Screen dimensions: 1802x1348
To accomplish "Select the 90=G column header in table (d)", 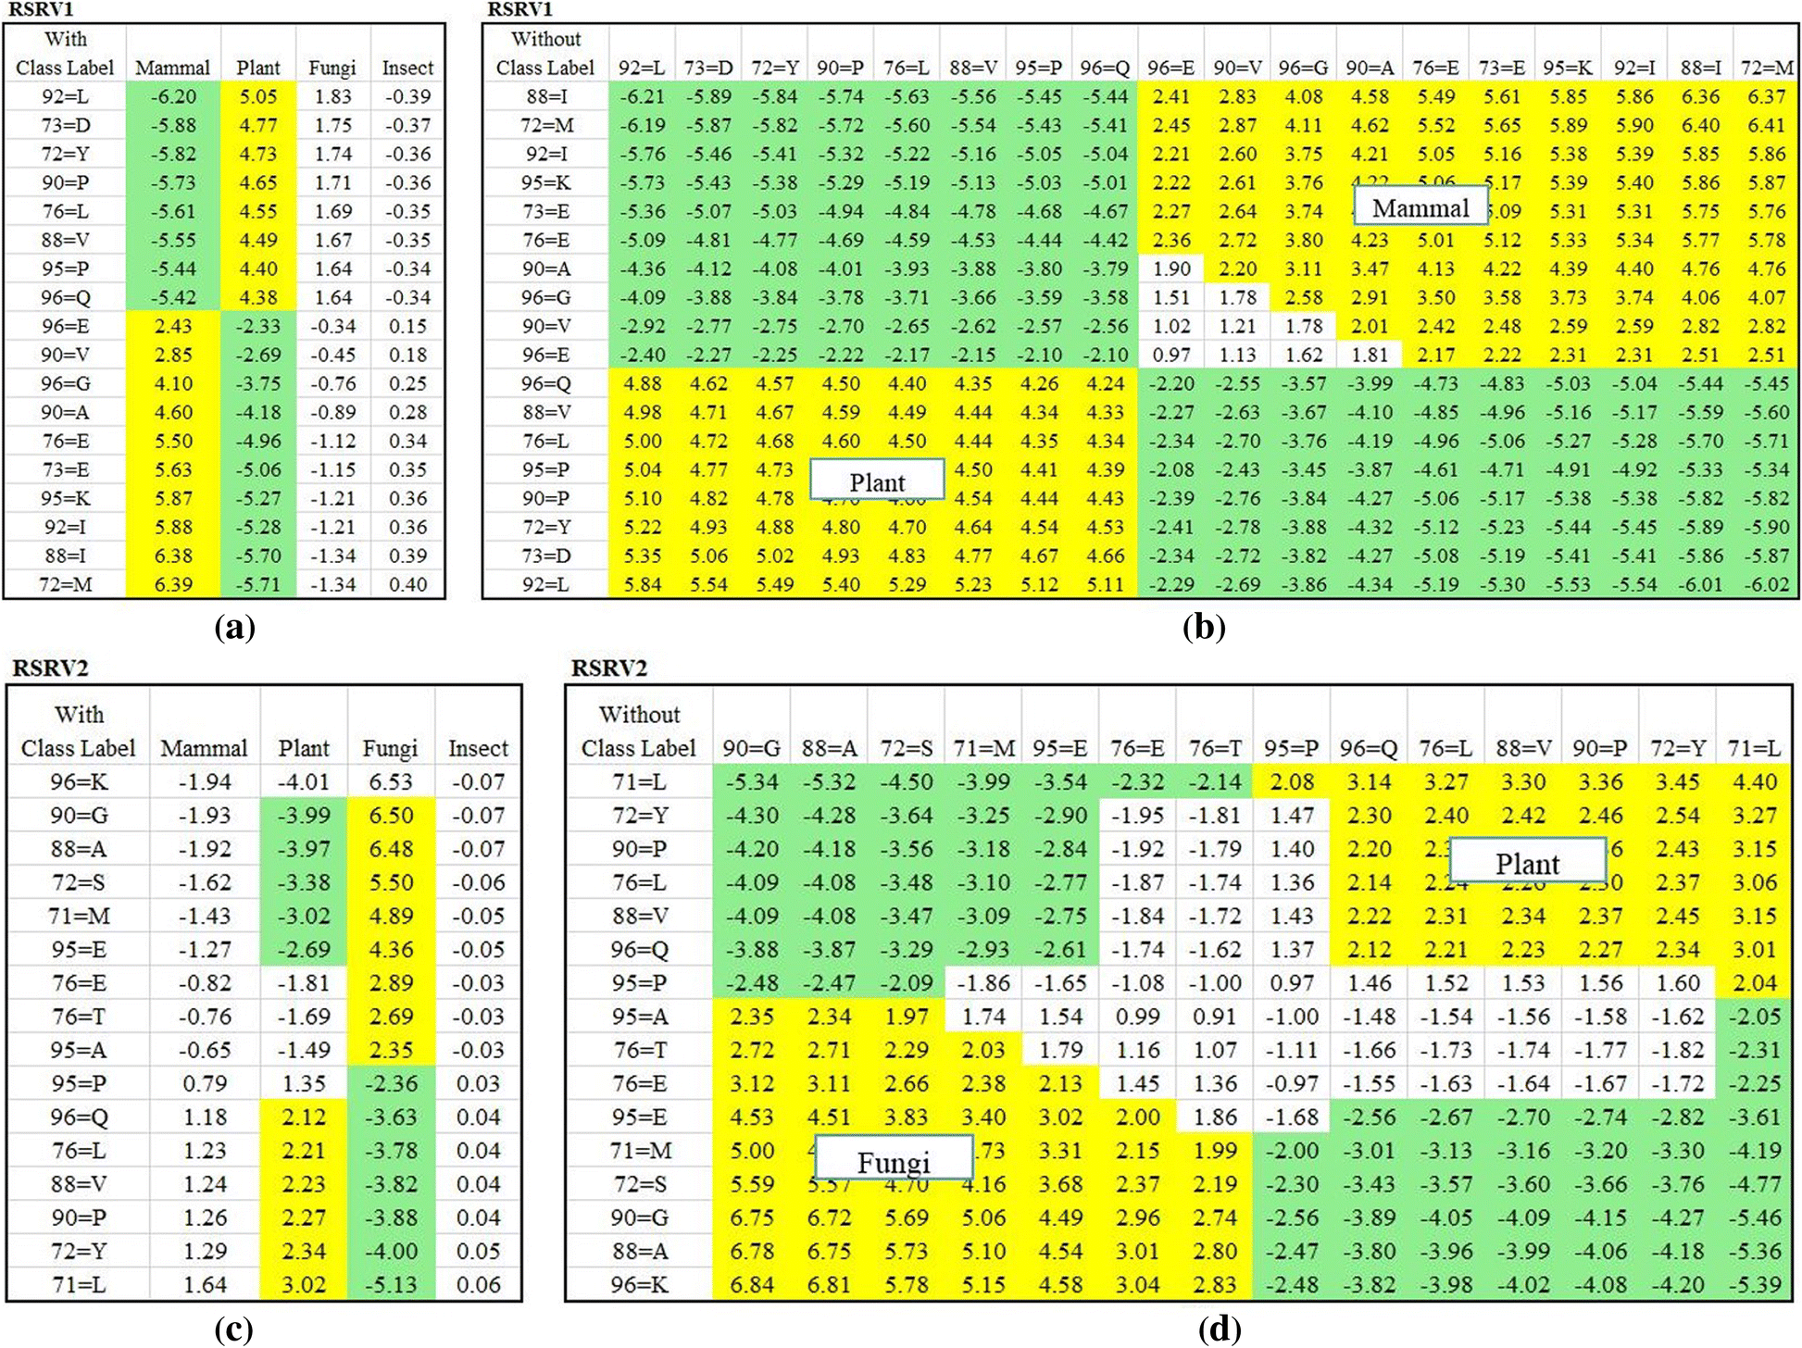I will (x=752, y=747).
